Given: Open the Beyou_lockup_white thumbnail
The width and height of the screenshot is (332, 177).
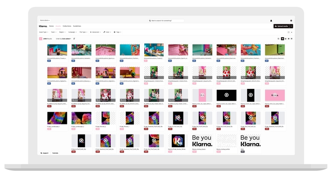Looking at the screenshot, I should (x=226, y=141).
